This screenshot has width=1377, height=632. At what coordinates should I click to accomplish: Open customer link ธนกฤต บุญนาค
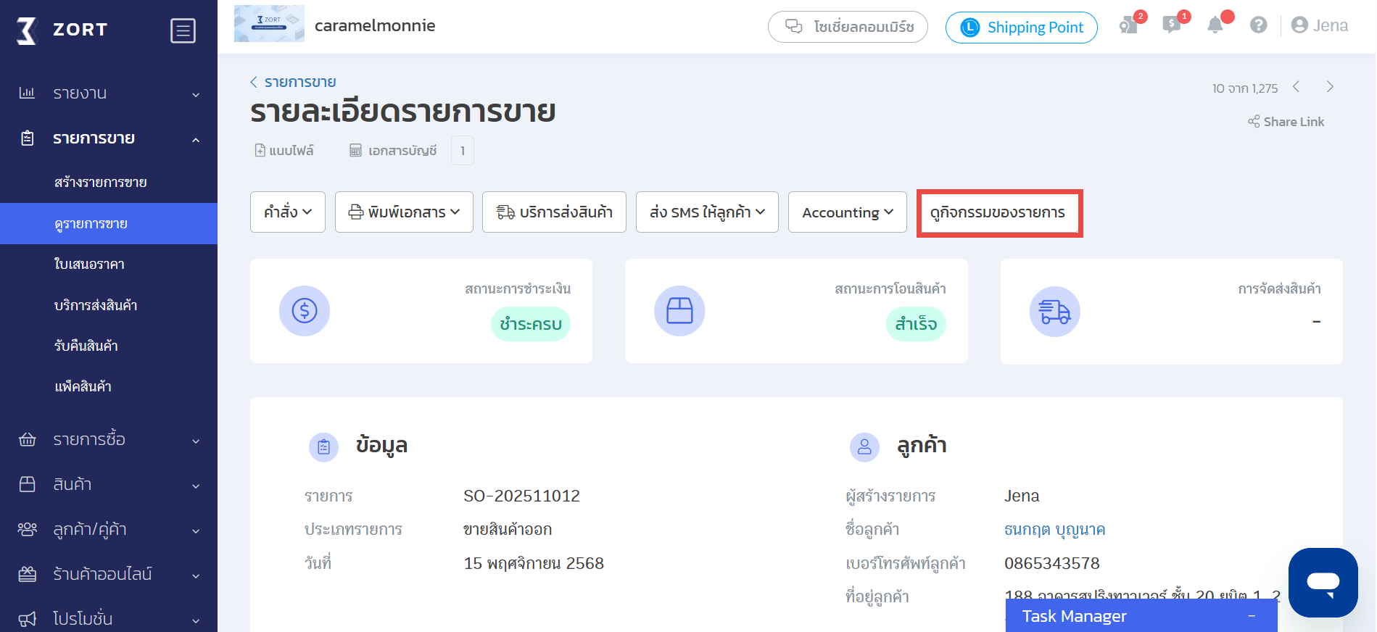pyautogui.click(x=1054, y=530)
